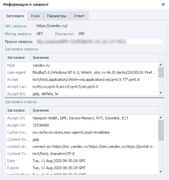Show the Ответ tab
The width and height of the screenshot is (169, 180).
(x=79, y=16)
